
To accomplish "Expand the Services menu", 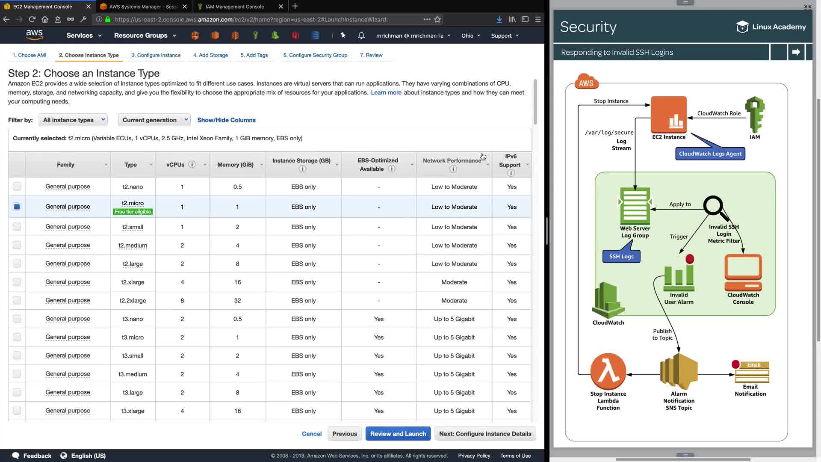I will click(x=84, y=36).
